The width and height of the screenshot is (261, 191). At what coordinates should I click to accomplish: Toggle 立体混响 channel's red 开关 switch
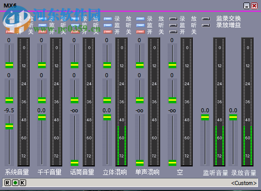(108, 32)
